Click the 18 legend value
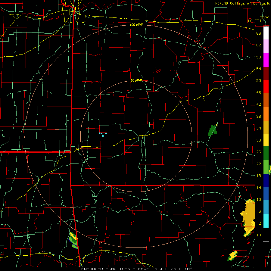The width and height of the screenshot is (271, 271). 259,176
